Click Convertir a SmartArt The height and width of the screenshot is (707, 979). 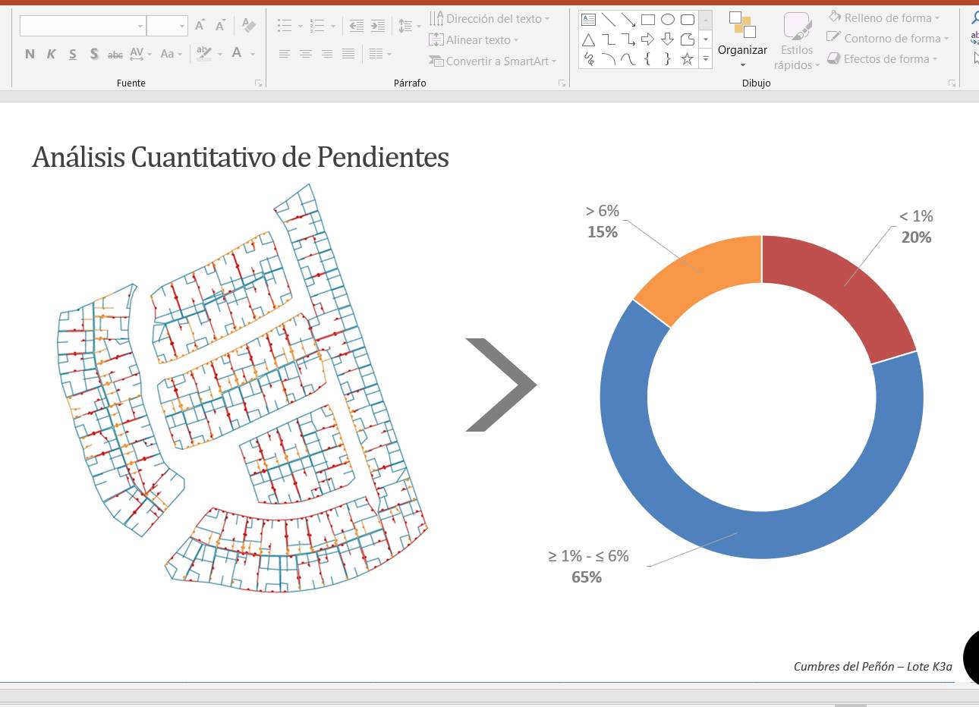pyautogui.click(x=493, y=61)
